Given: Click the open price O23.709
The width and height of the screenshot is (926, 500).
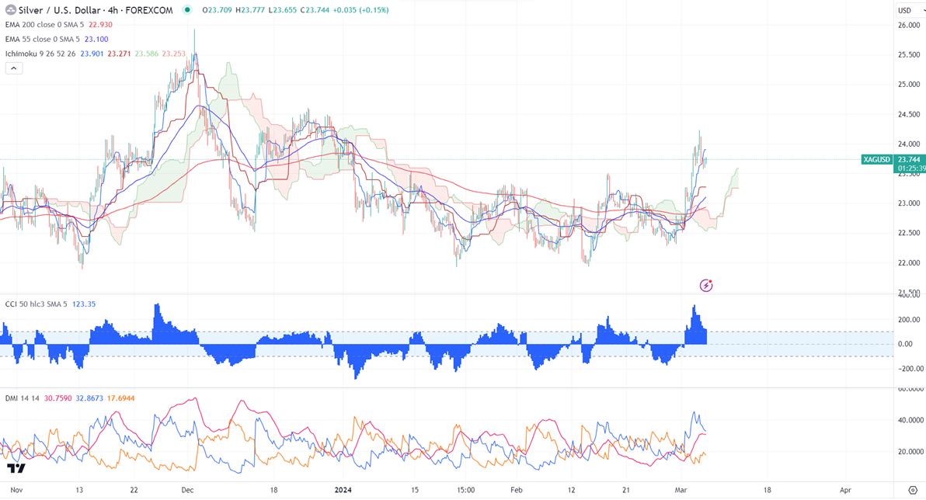Looking at the screenshot, I should point(217,10).
